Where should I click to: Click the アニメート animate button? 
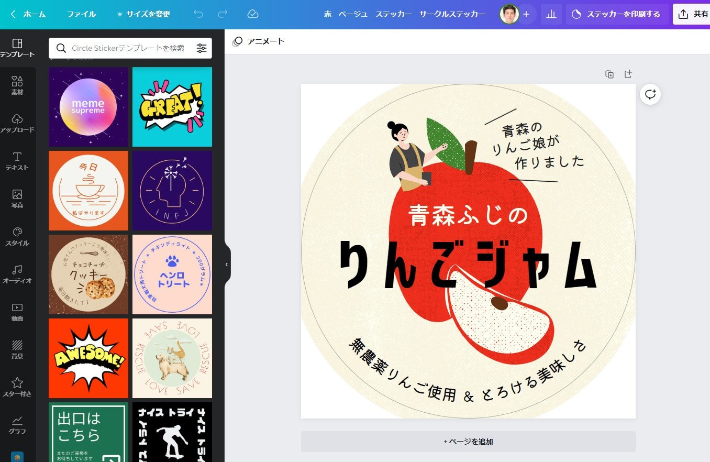259,41
